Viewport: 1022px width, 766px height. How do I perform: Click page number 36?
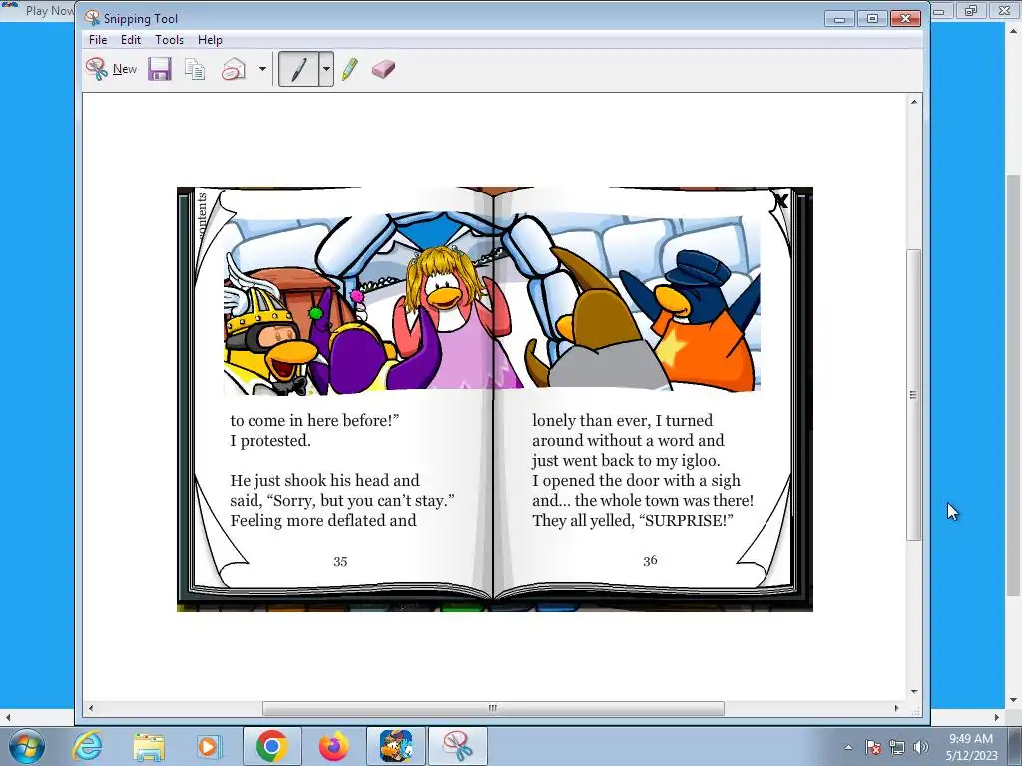coord(650,560)
